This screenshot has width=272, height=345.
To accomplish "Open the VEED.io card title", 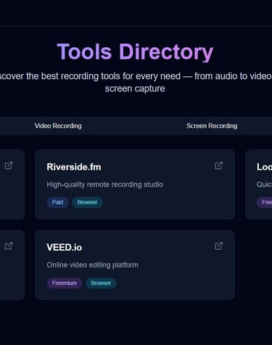I will click(64, 248).
